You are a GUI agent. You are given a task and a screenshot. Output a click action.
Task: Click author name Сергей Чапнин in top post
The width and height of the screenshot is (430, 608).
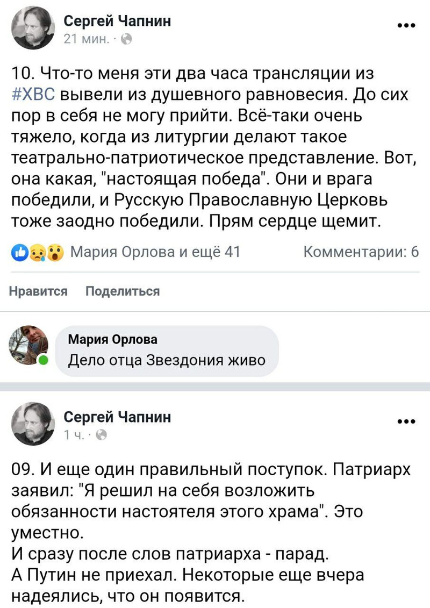pos(118,21)
